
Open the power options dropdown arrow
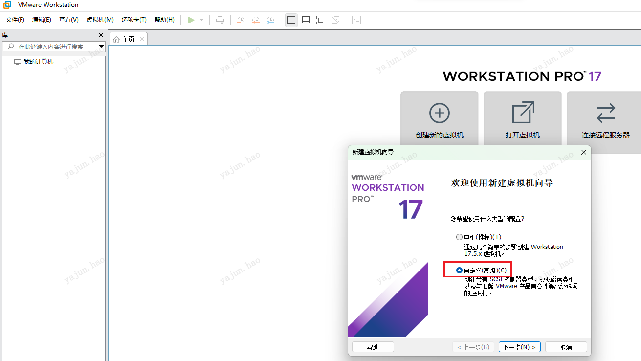[201, 20]
